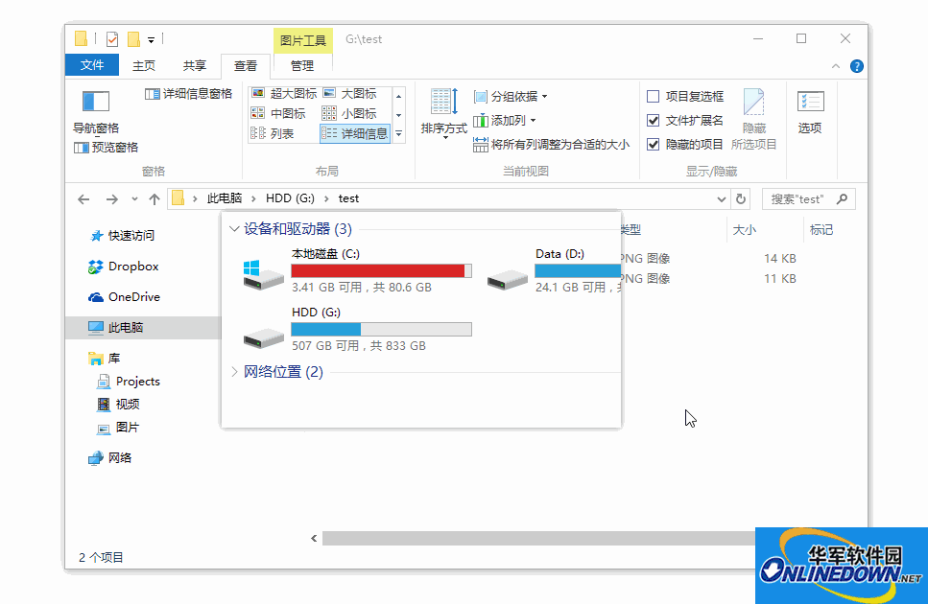
Task: Go up one folder level
Action: 155,199
